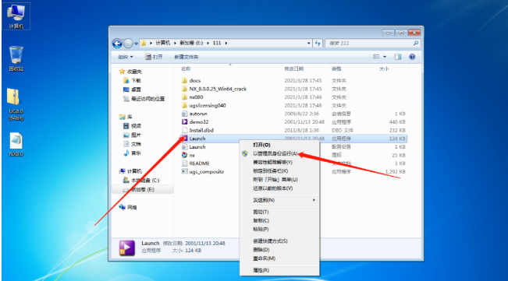Choose Run as administrator (A)
The width and height of the screenshot is (508, 281).
coord(279,153)
